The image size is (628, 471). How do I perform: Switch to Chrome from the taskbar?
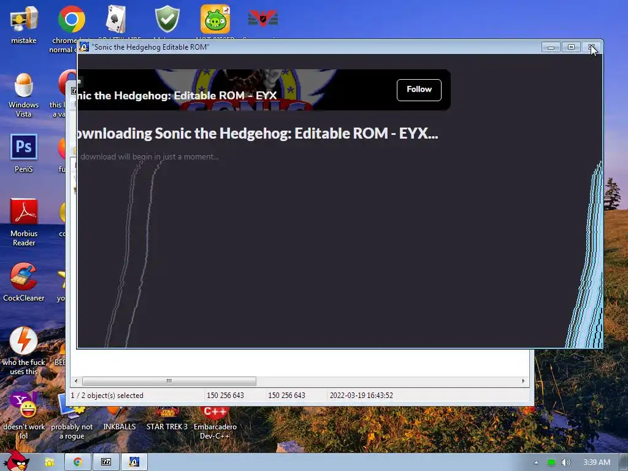coord(78,462)
